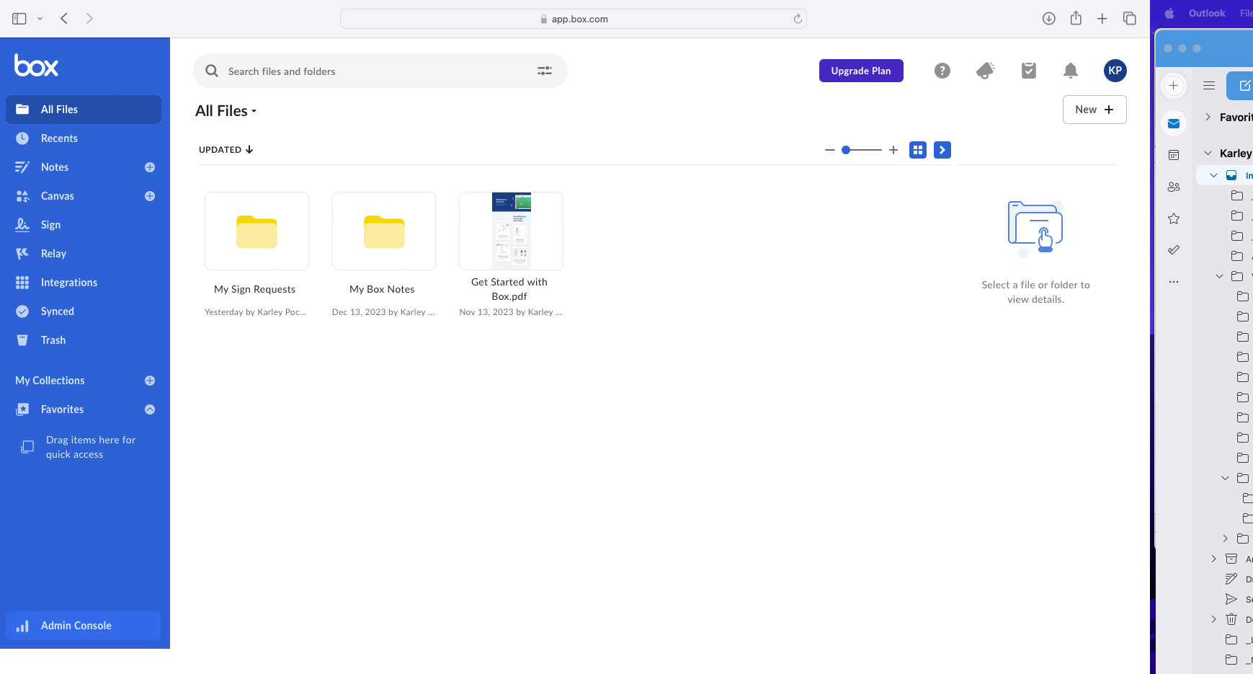This screenshot has width=1253, height=674.
Task: Open Outlook calendar view
Action: pyautogui.click(x=1174, y=155)
